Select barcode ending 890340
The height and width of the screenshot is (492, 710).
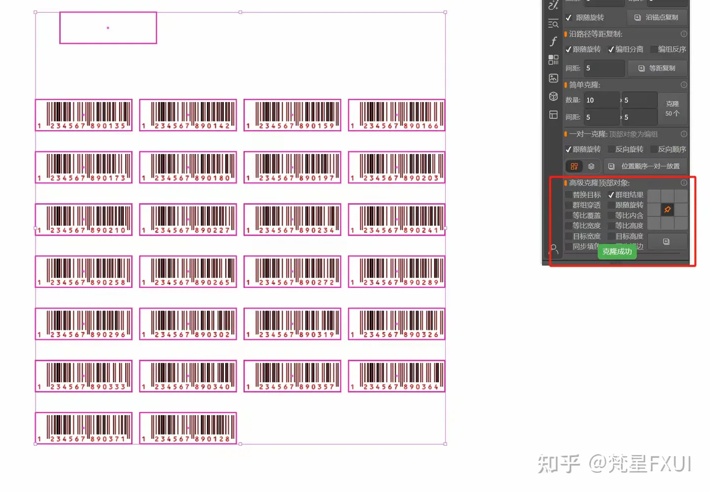188,376
